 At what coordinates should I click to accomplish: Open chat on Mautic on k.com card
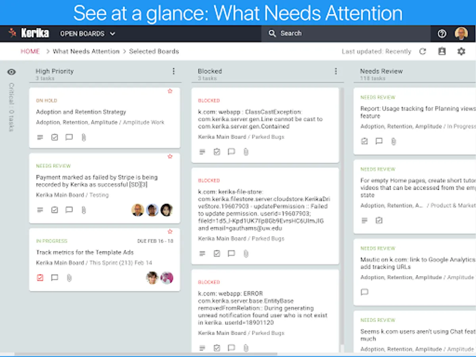[x=365, y=292]
